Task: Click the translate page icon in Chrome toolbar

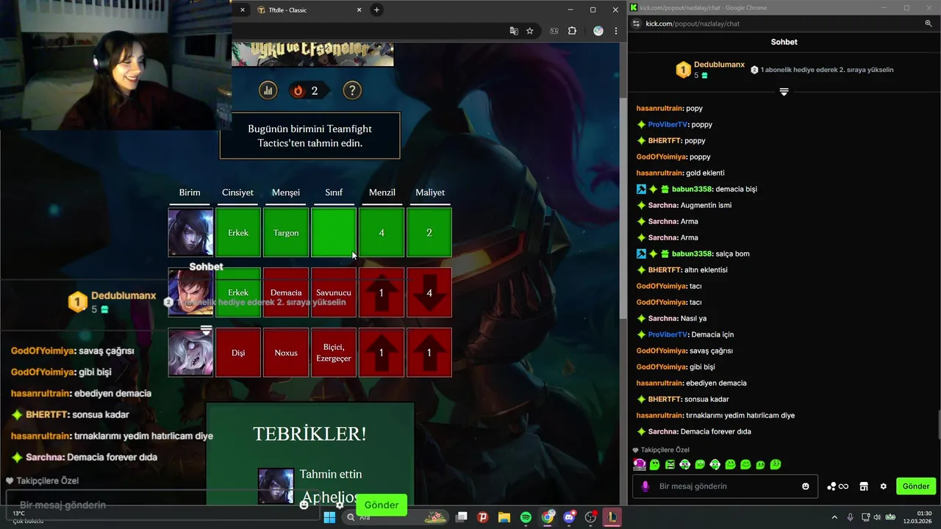Action: pos(514,31)
